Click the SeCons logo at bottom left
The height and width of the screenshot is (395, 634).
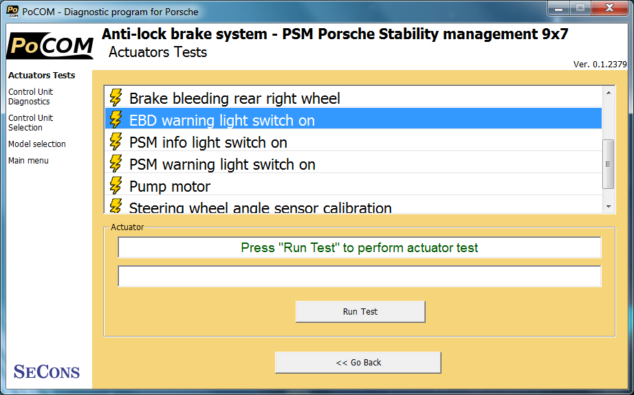click(x=47, y=372)
